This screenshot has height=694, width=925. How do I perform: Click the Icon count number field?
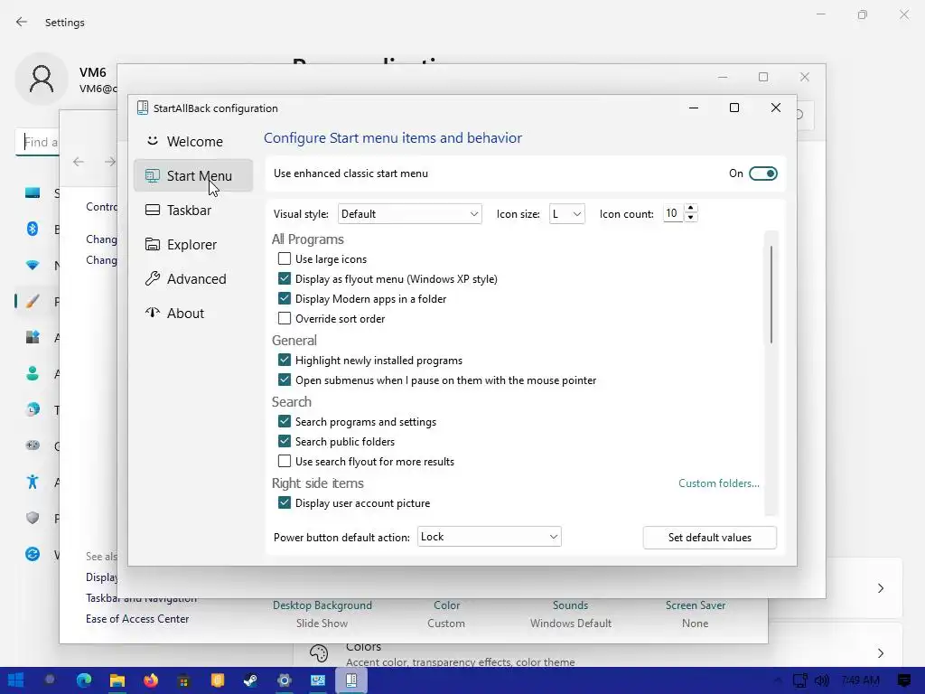(x=672, y=213)
